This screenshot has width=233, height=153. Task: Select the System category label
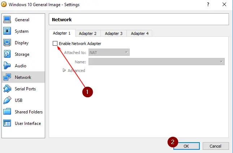(22, 31)
